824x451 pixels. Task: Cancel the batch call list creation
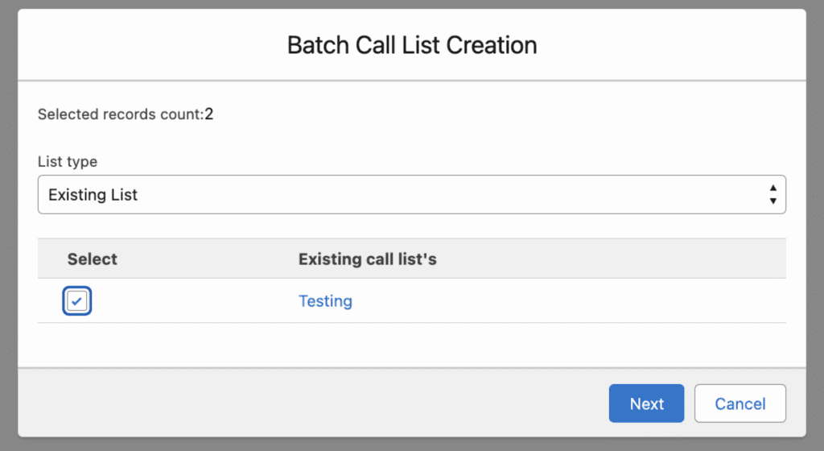pos(740,403)
